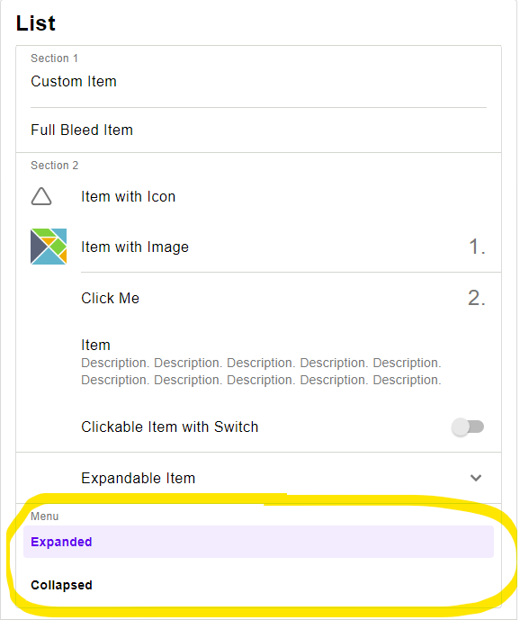This screenshot has width=520, height=620.
Task: Click the multi-line Description text block
Action: click(261, 372)
